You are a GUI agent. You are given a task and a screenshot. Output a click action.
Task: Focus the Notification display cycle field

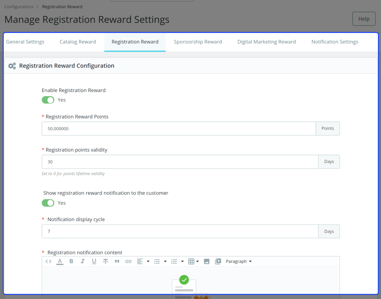pos(180,231)
